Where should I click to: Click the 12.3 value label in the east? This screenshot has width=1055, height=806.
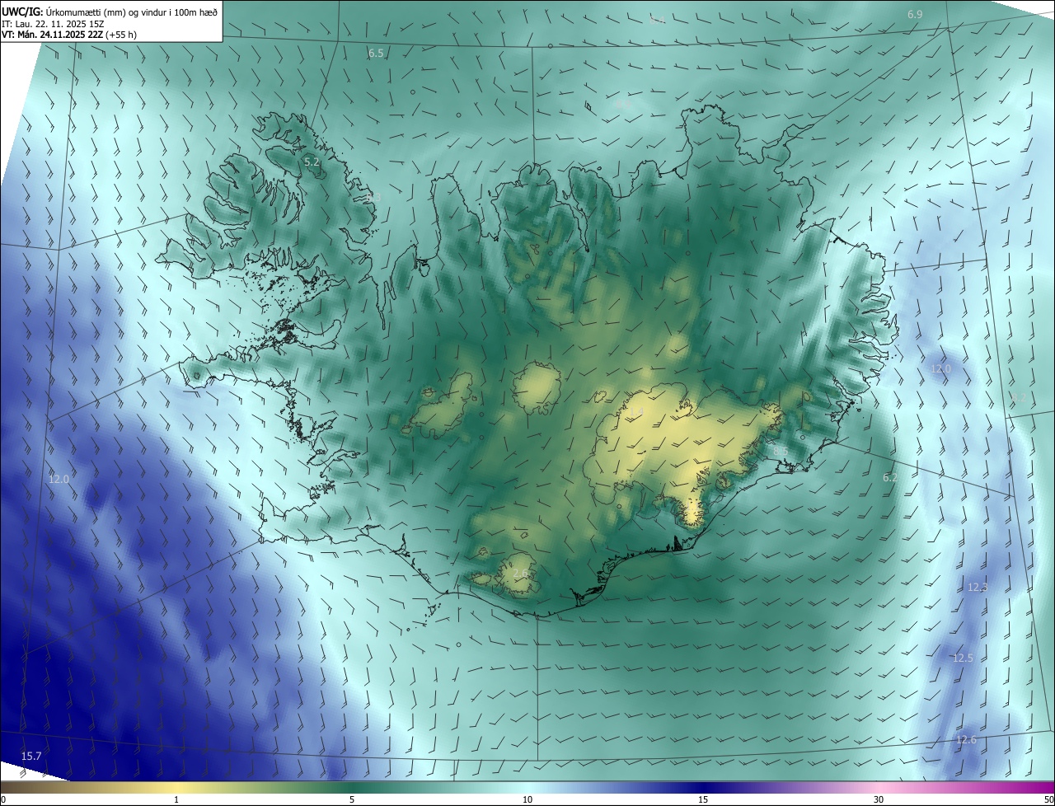[978, 588]
